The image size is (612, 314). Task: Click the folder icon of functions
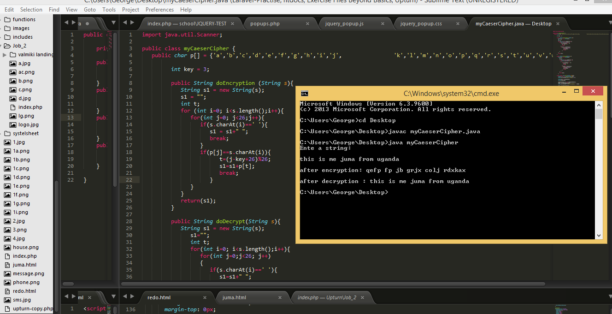pyautogui.click(x=7, y=19)
